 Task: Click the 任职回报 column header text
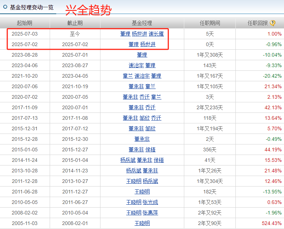pos(258,23)
